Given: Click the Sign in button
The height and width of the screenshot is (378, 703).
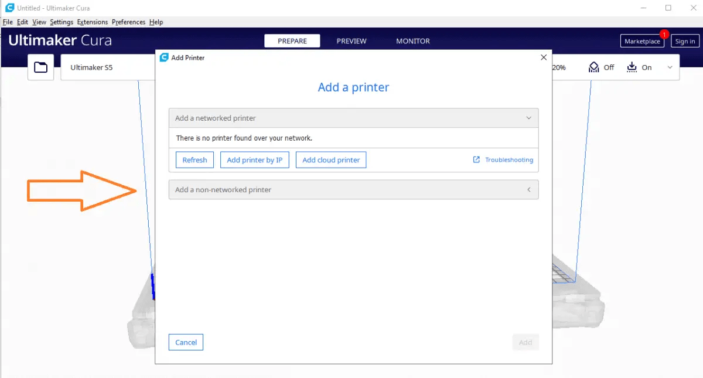Looking at the screenshot, I should click(685, 41).
